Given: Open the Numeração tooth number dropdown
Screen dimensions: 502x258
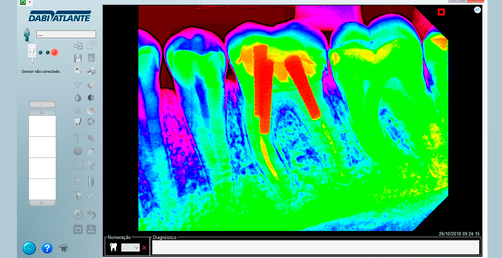Looking at the screenshot, I should coord(130,248).
